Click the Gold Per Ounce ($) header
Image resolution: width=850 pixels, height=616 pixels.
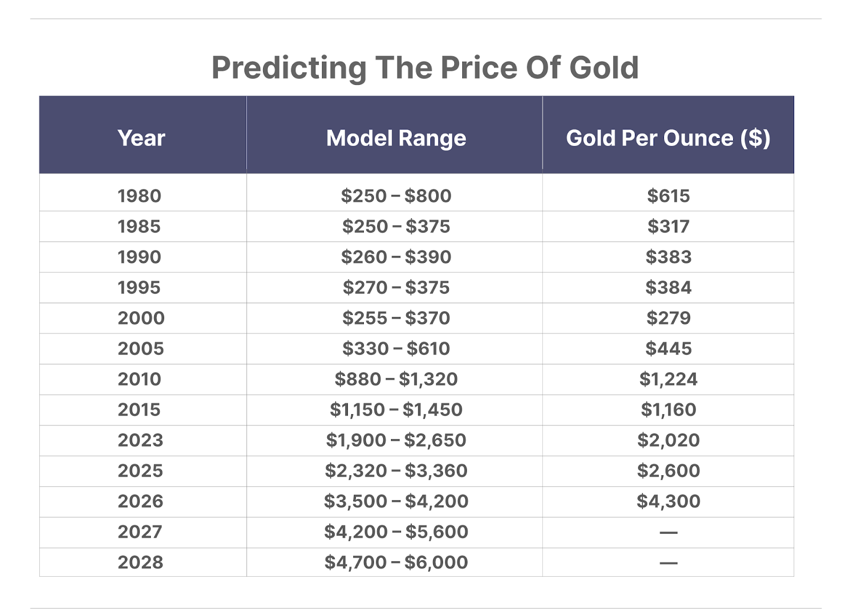pyautogui.click(x=668, y=138)
